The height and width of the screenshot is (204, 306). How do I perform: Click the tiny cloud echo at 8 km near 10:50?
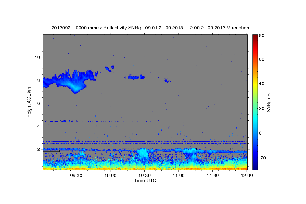(168, 80)
